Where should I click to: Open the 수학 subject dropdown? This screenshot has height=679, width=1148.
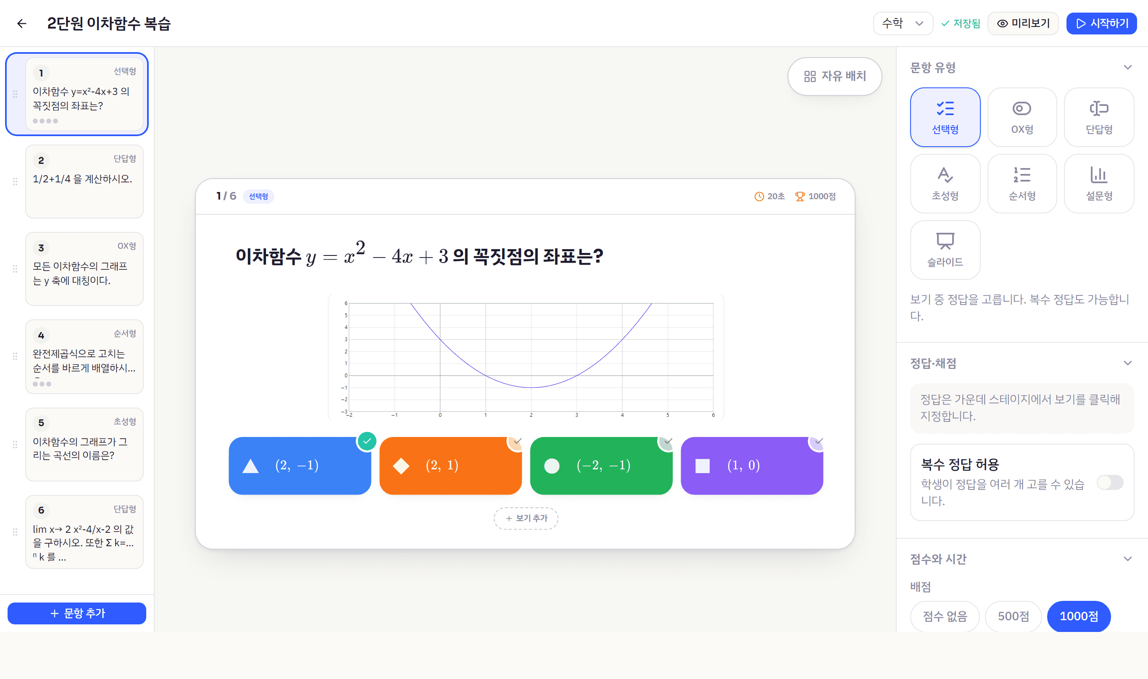903,24
